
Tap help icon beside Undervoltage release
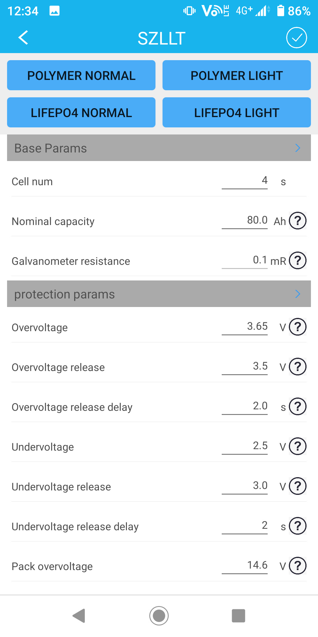pos(298,486)
